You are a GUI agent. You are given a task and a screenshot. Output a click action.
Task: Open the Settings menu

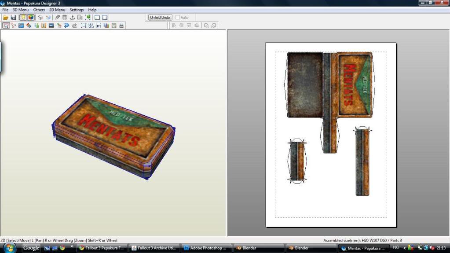(x=77, y=10)
